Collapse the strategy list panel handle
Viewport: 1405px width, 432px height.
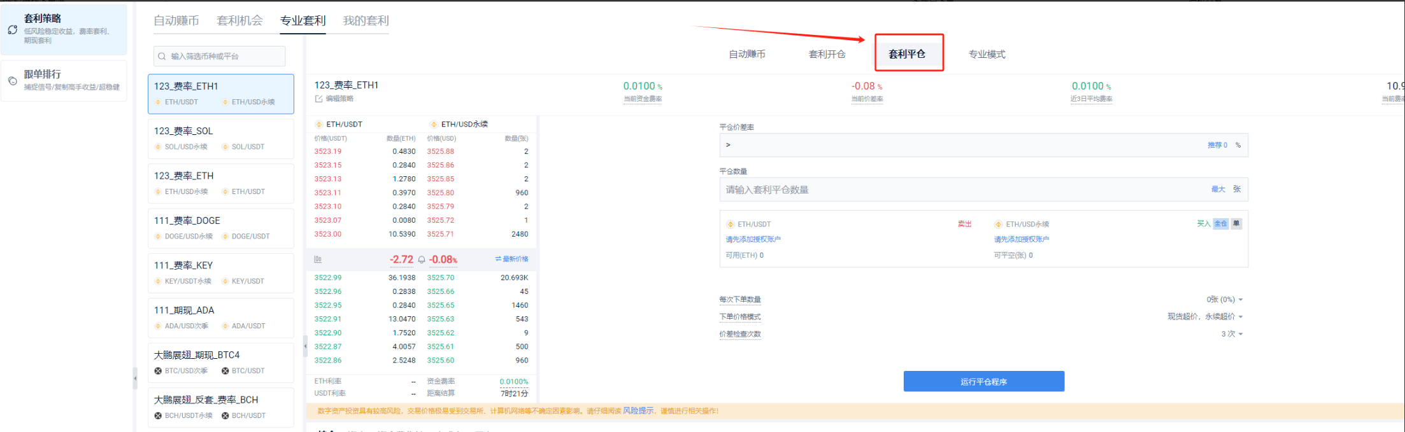[x=305, y=346]
